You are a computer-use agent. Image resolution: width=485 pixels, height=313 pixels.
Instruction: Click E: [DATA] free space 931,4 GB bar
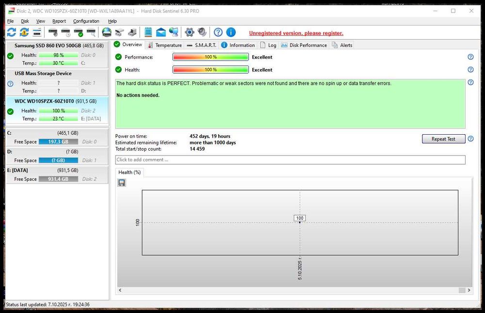(x=59, y=179)
